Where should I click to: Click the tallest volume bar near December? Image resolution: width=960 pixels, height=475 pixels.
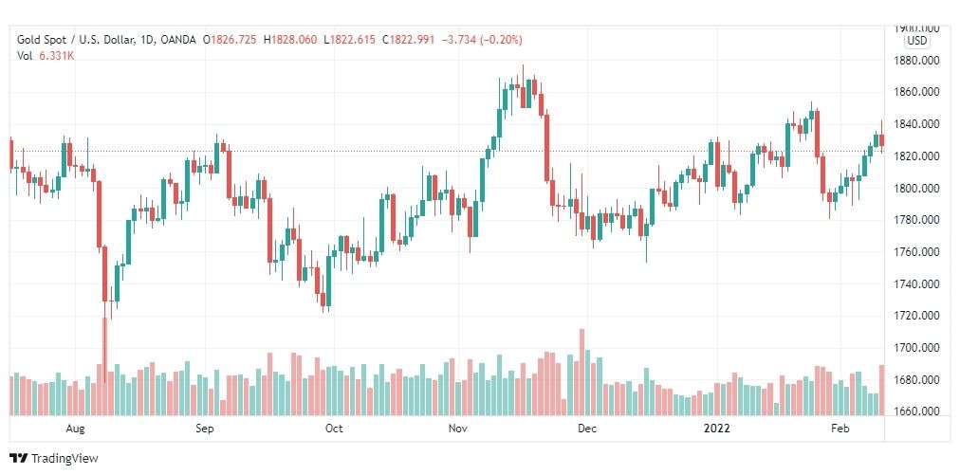pyautogui.click(x=582, y=373)
